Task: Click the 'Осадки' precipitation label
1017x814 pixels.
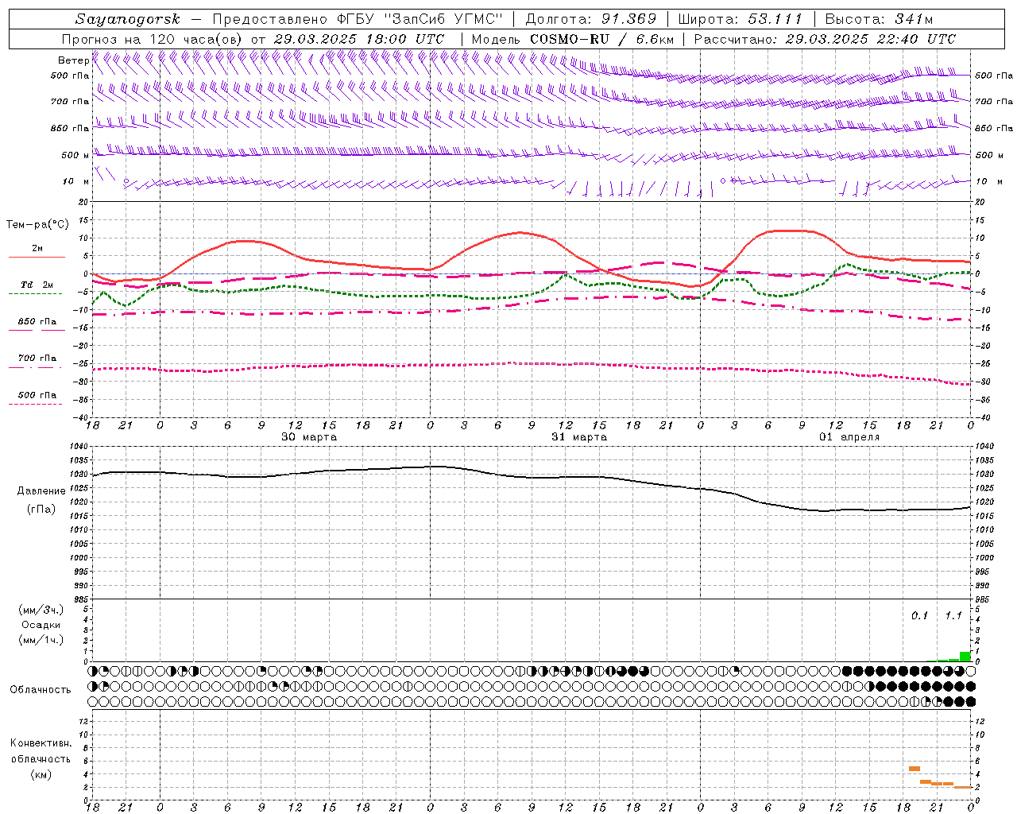Action: [41, 625]
